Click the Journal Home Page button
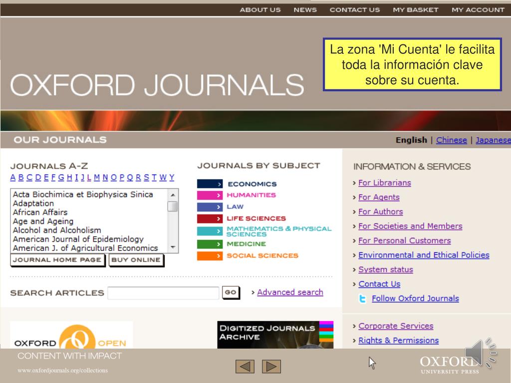 pos(57,260)
